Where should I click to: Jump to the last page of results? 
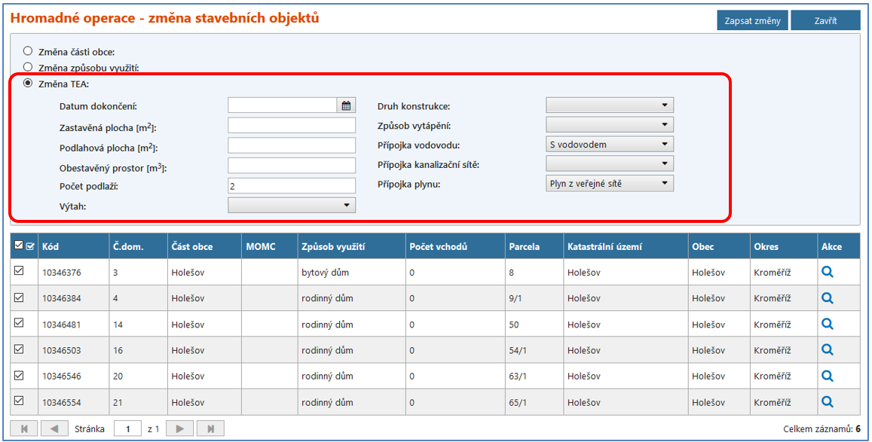[x=210, y=428]
